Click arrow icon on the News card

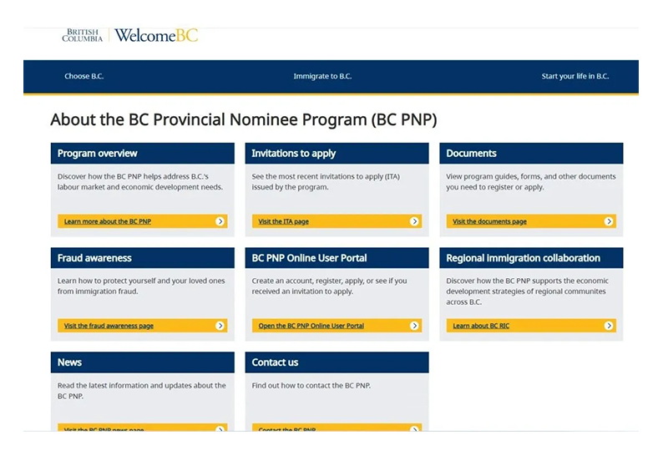pyautogui.click(x=220, y=429)
